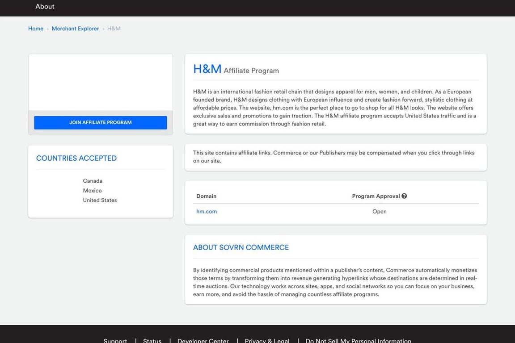
Task: Click the large H&M title link
Action: [x=207, y=69]
